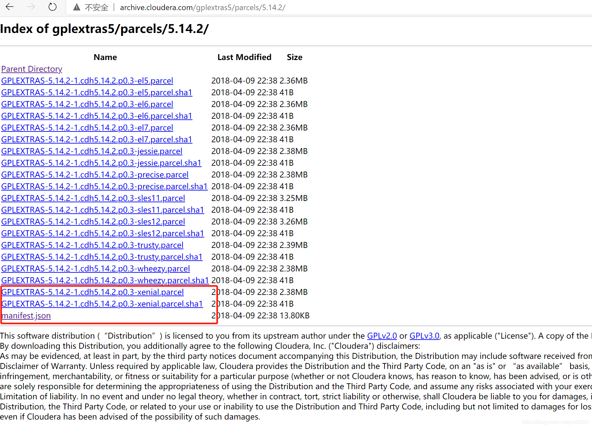Focus the address bar URL
Image resolution: width=592 pixels, height=428 pixels.
click(x=202, y=8)
